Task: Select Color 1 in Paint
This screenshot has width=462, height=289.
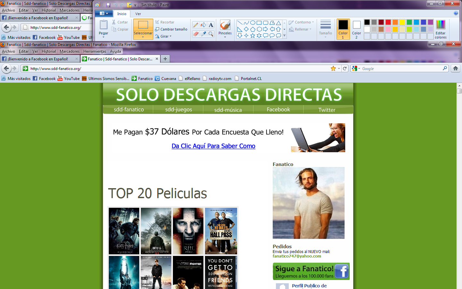Action: point(343,29)
